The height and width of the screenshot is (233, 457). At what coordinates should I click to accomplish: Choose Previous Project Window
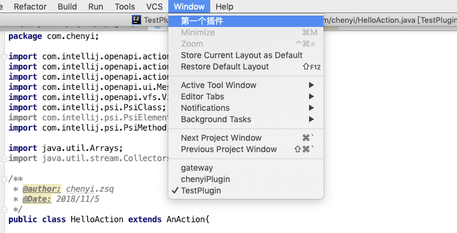[246, 149]
